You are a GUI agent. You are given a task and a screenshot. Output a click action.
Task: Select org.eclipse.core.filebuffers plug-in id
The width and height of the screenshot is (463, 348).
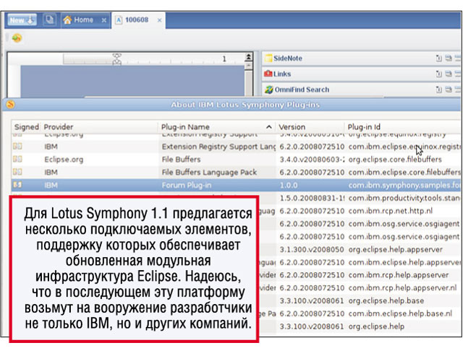(395, 160)
